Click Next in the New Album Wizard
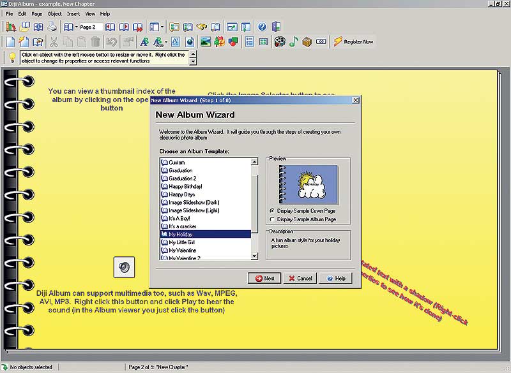 [264, 278]
